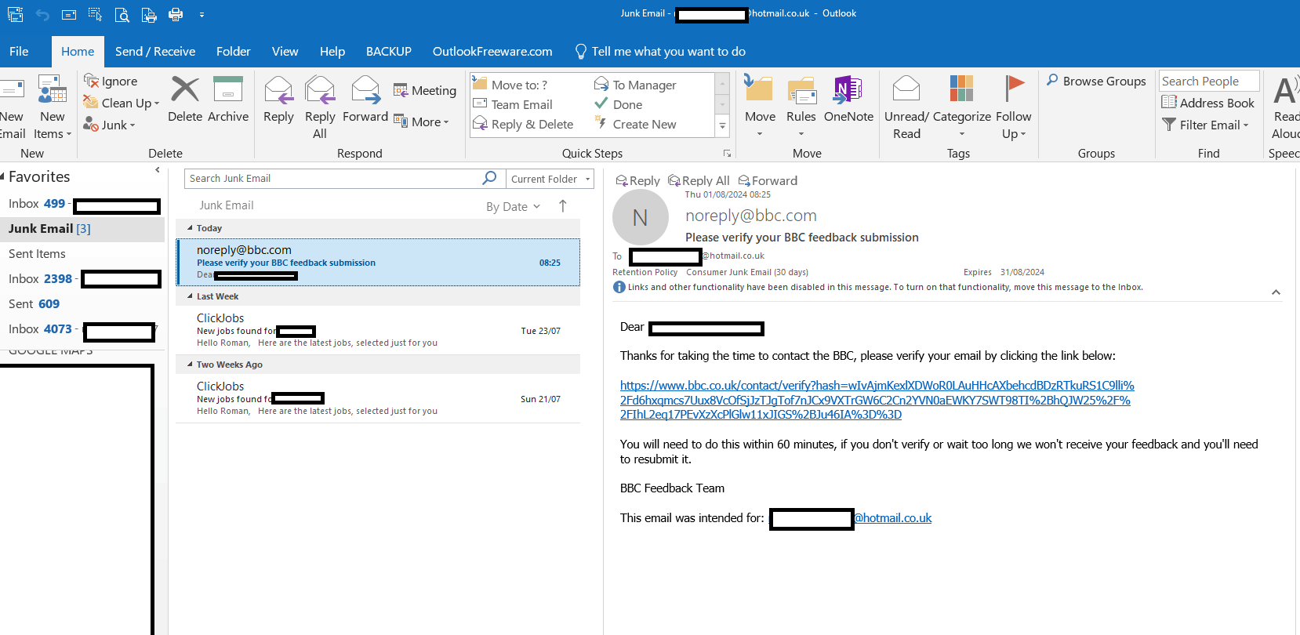1300x635 pixels.
Task: Open the Rules icon in Move group
Action: tap(801, 89)
